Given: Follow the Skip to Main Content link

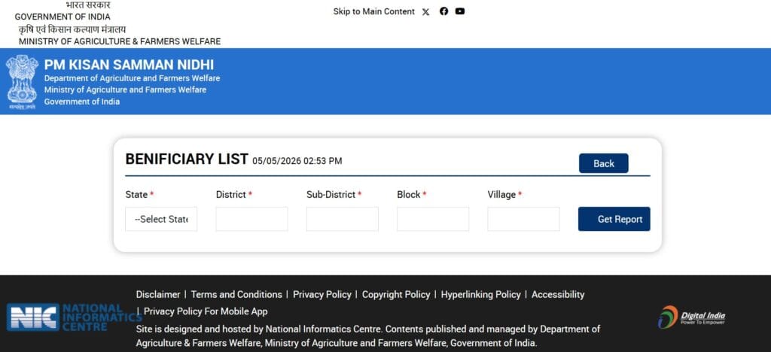Looking at the screenshot, I should point(373,11).
